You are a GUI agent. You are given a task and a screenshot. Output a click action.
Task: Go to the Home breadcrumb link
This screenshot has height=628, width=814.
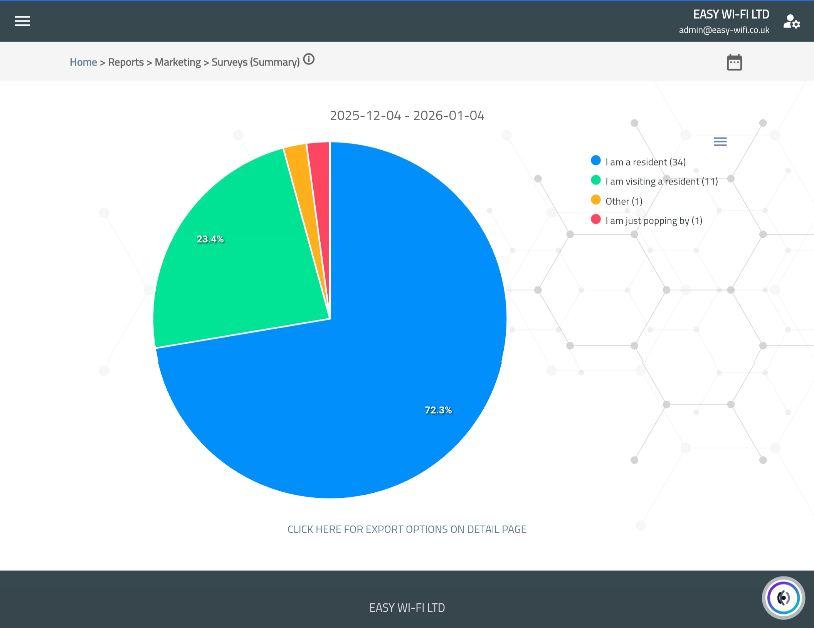point(83,62)
